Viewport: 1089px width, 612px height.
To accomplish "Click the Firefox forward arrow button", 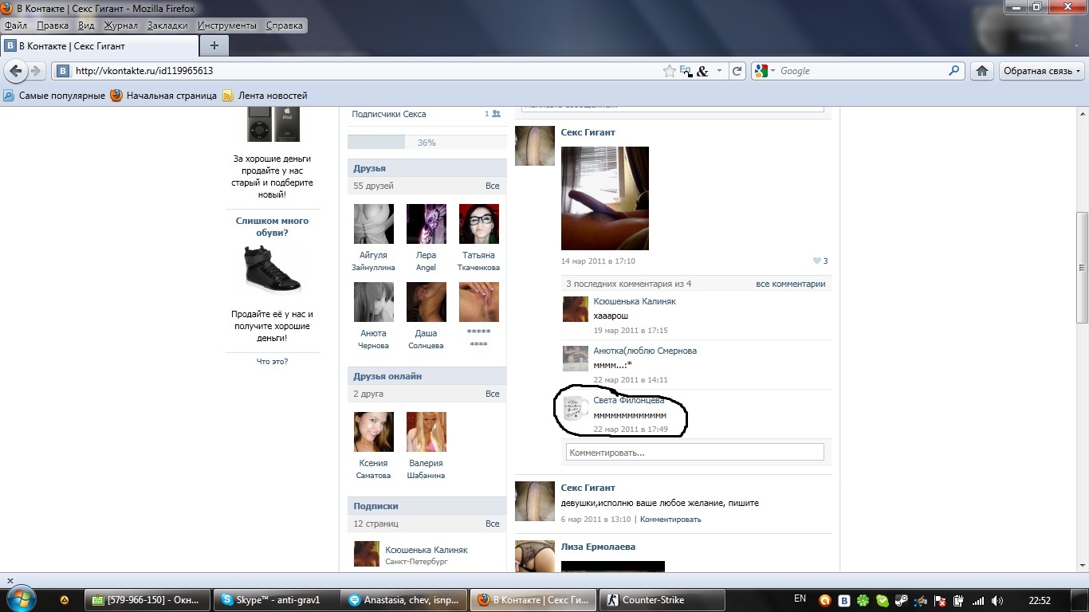I will point(36,71).
